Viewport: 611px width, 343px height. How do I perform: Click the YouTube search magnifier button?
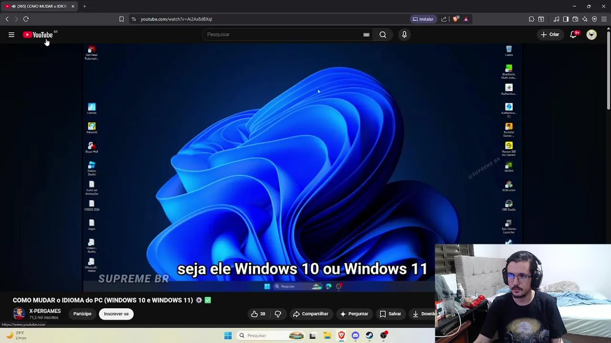(x=383, y=34)
